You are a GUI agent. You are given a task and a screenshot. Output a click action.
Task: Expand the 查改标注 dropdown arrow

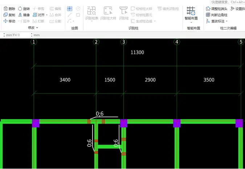[227, 21]
